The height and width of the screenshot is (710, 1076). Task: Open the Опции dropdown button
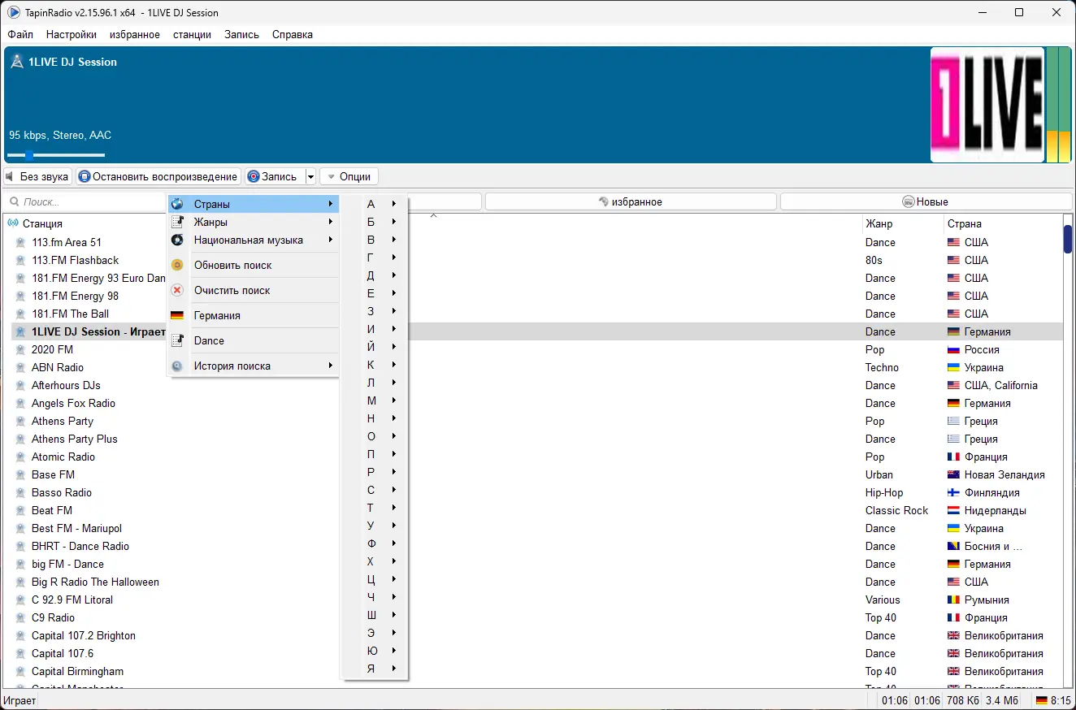[x=349, y=176]
